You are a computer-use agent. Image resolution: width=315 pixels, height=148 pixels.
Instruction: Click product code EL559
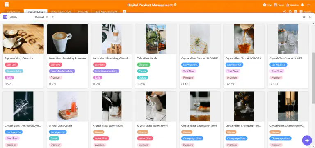52,84
